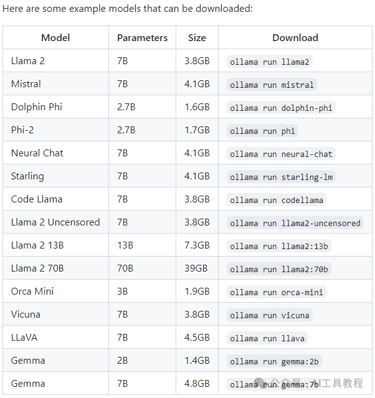Click the 'ollama run llama2:70b' snippet
This screenshot has width=375, height=398.
pos(279,269)
